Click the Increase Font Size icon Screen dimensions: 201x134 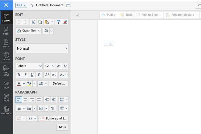(59, 66)
